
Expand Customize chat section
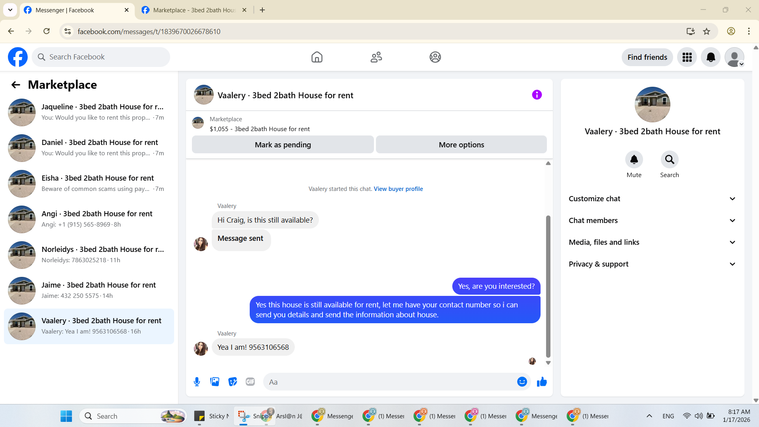pyautogui.click(x=652, y=199)
